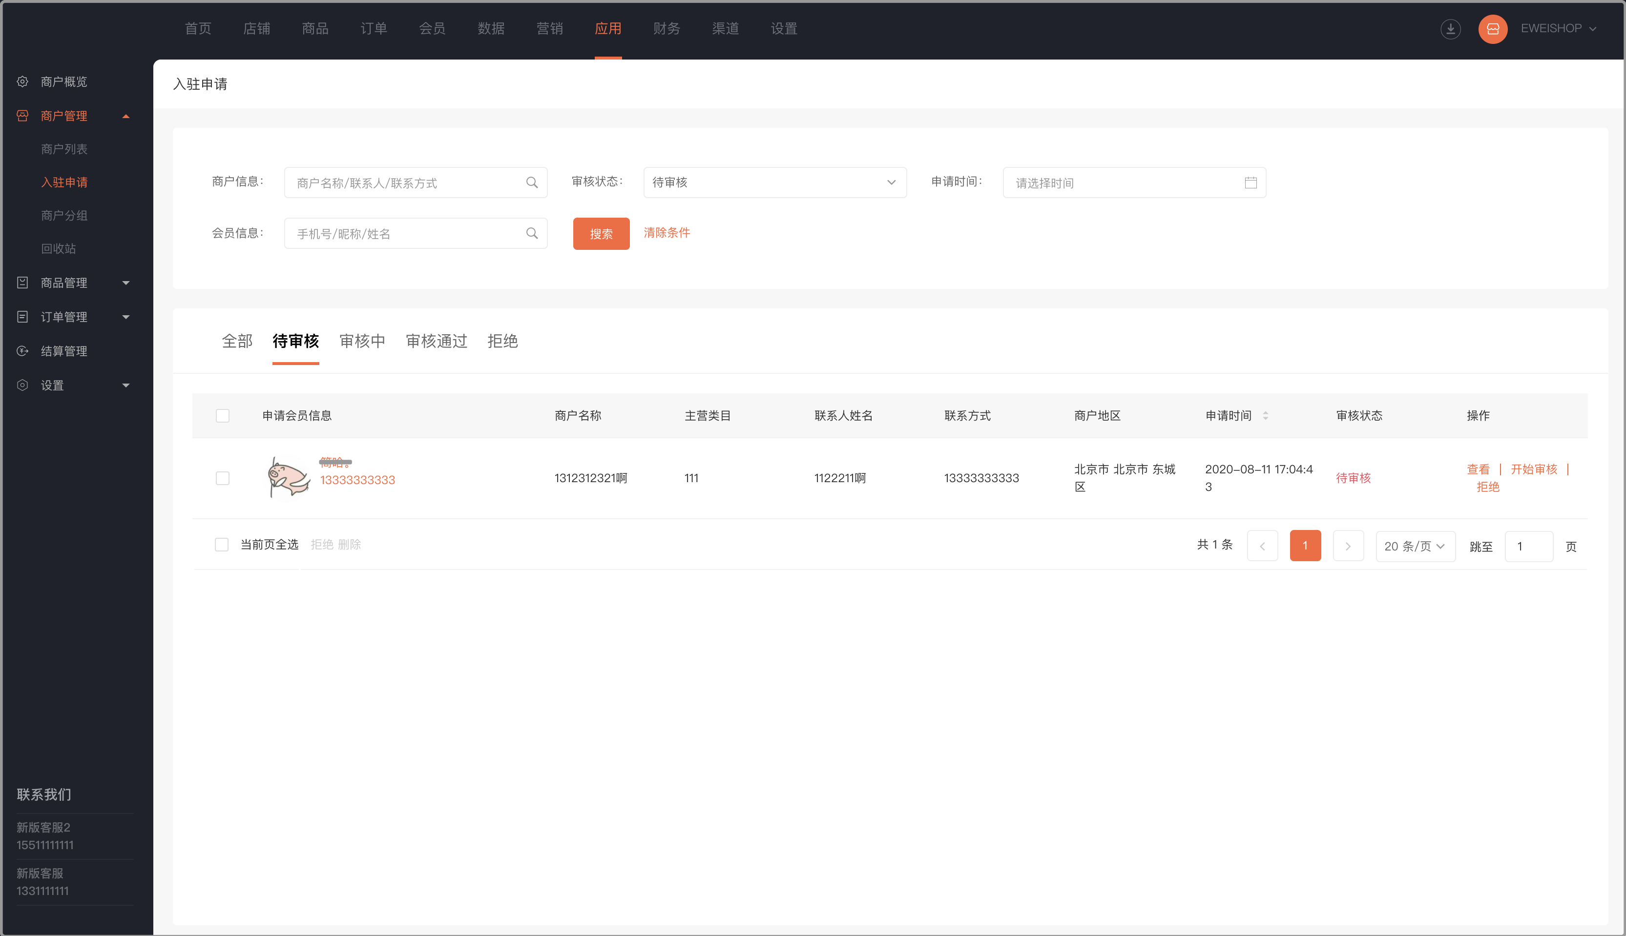Click the 商户管理 store icon
This screenshot has width=1626, height=936.
point(22,115)
